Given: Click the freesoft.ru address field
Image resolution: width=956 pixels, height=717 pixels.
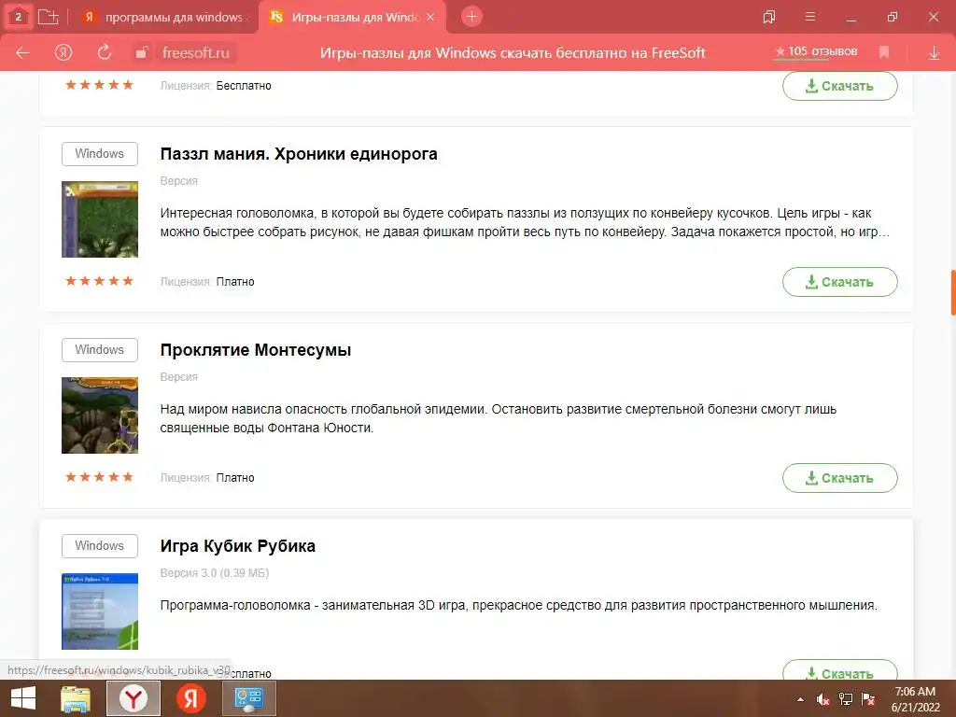Looking at the screenshot, I should (x=196, y=53).
